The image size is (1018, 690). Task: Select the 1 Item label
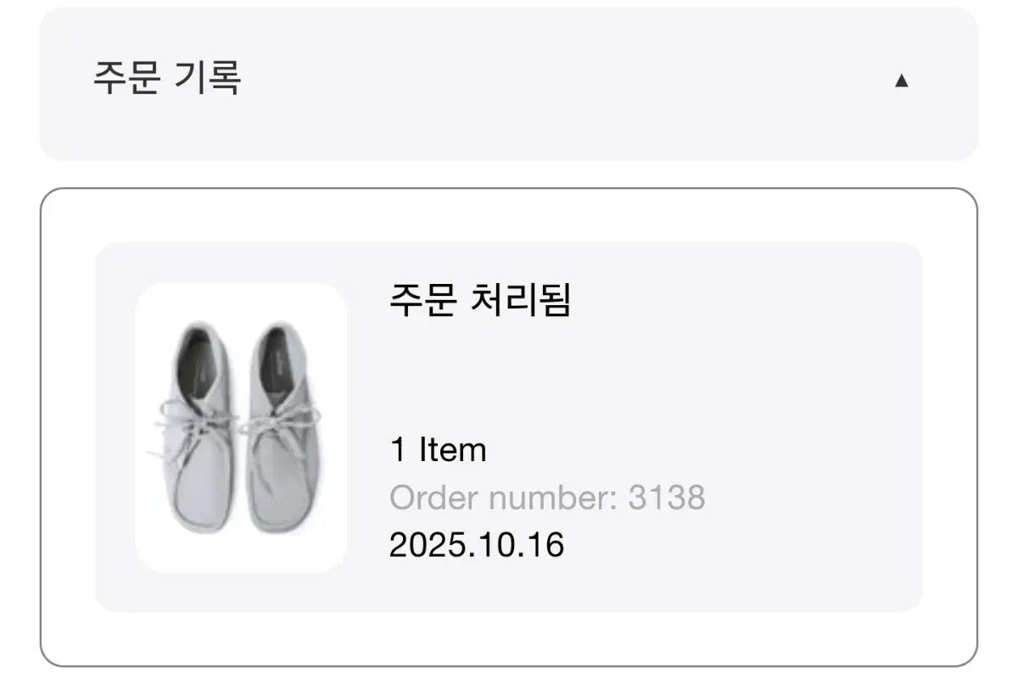438,449
